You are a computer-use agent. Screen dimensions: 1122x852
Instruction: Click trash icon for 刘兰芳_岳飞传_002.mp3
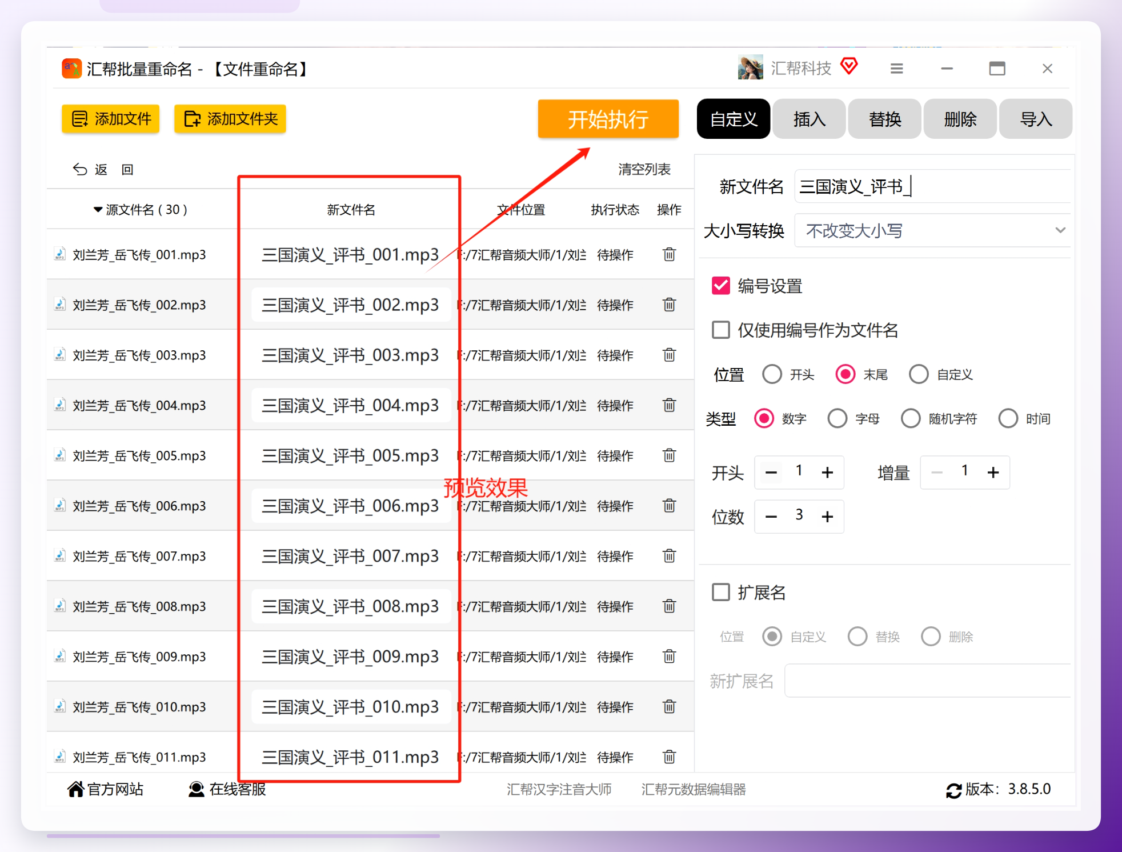669,305
